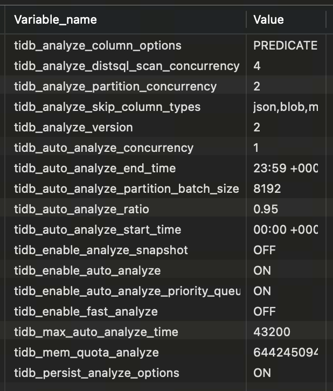Click the 8192 batch size value
The height and width of the screenshot is (391, 333).
point(267,189)
